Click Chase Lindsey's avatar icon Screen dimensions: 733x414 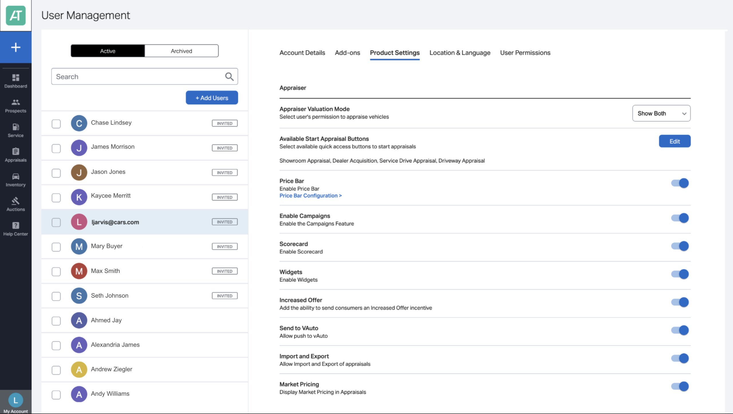(79, 123)
